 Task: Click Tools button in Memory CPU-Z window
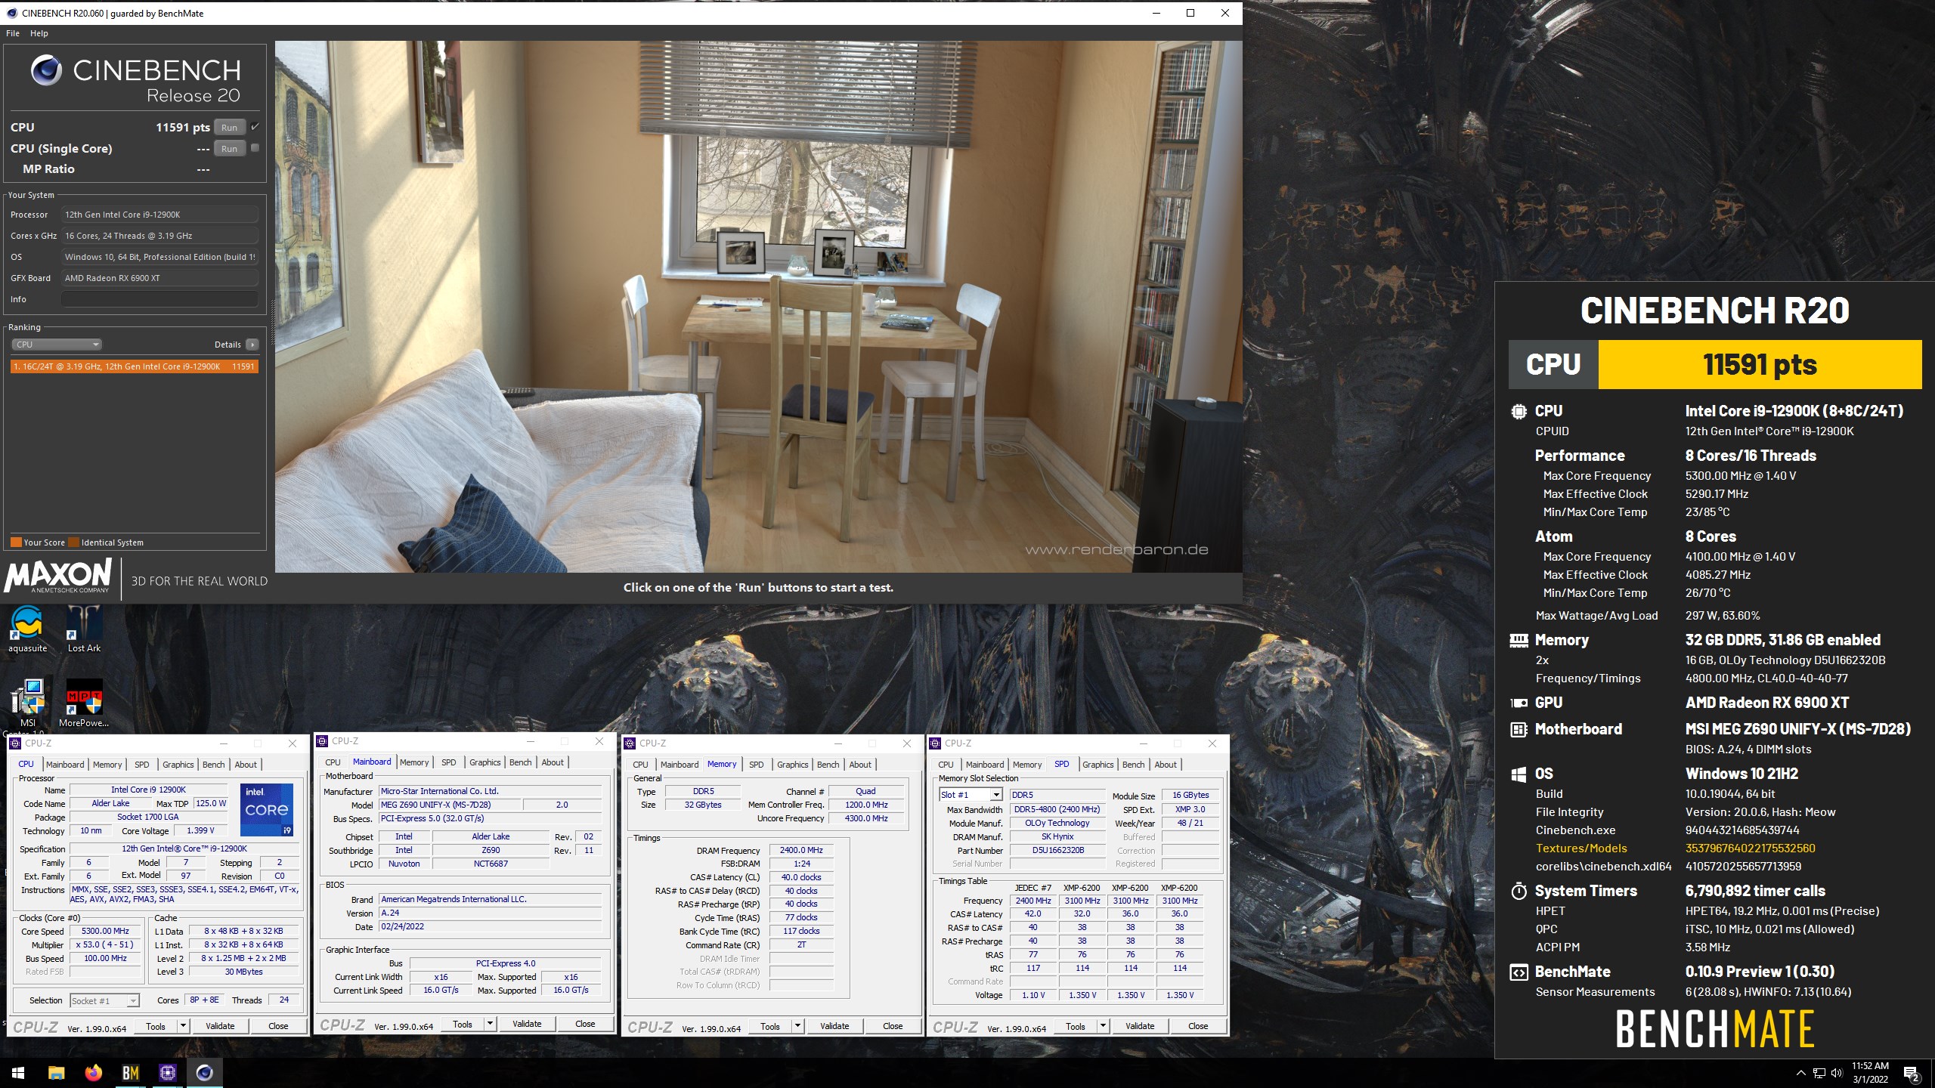770,1026
